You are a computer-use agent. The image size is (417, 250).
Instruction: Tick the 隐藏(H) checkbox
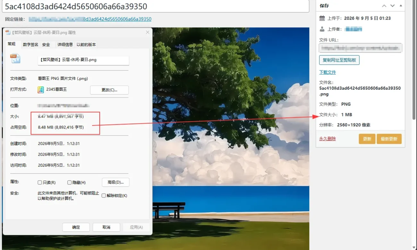pyautogui.click(x=69, y=182)
